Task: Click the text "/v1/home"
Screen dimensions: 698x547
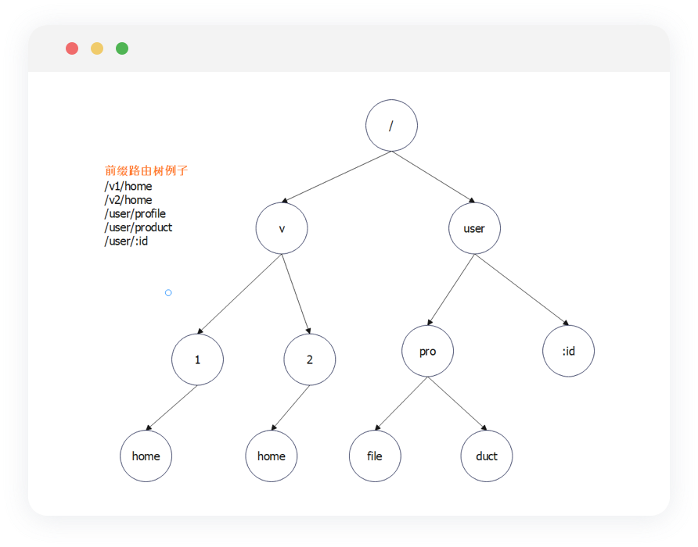Action: click(x=128, y=186)
